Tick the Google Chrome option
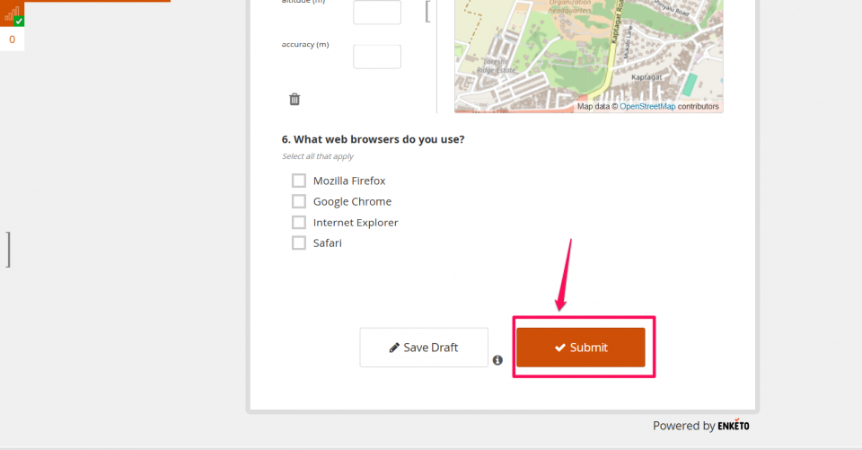862x450 pixels. coord(299,201)
